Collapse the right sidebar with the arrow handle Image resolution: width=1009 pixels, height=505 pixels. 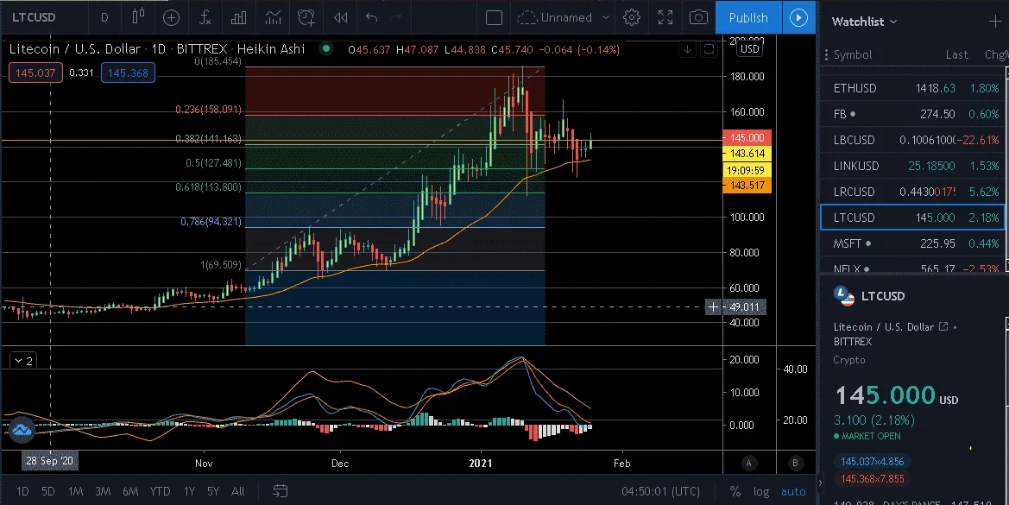820,483
